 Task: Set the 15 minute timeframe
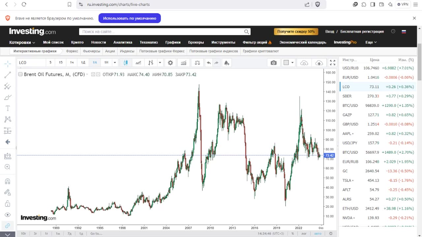(x=61, y=63)
